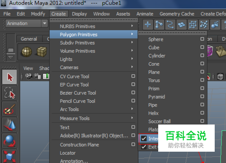This screenshot has width=226, height=163.
Task: Click the shelf tab selector button
Action: click(x=10, y=50)
